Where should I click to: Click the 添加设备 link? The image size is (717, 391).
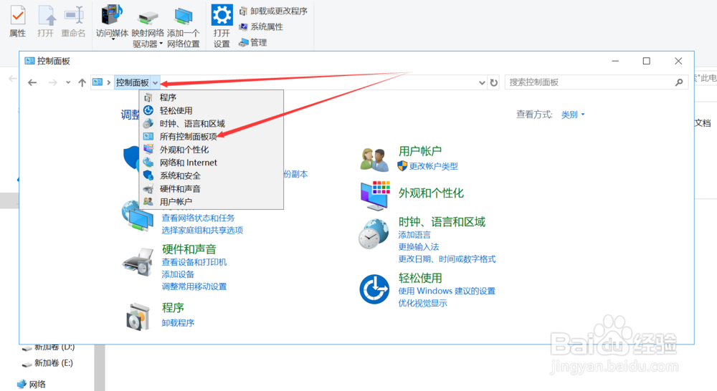pos(178,274)
